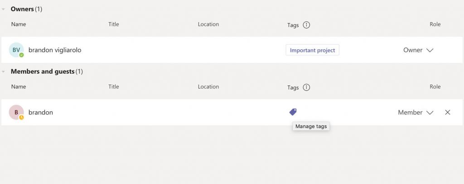Click the purple Manage tags icon for brandon
This screenshot has width=464, height=184.
(x=293, y=112)
